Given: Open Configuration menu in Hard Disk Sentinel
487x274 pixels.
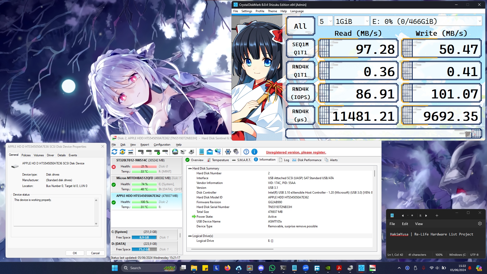Looking at the screenshot, I should point(162,145).
